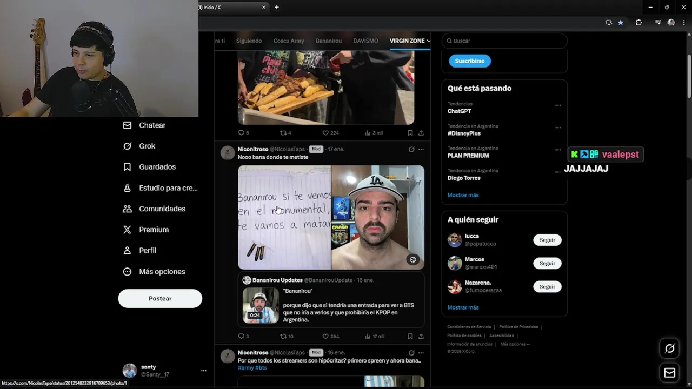The width and height of the screenshot is (692, 389).
Task: Open Chatear in the sidebar
Action: coord(144,125)
